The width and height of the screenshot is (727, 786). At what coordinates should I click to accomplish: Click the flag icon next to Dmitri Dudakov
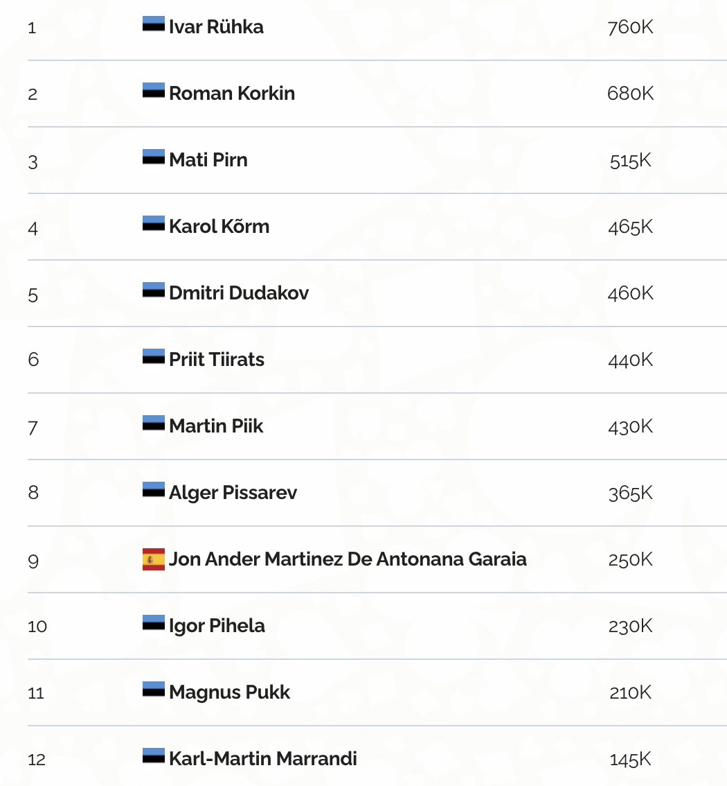pyautogui.click(x=153, y=290)
